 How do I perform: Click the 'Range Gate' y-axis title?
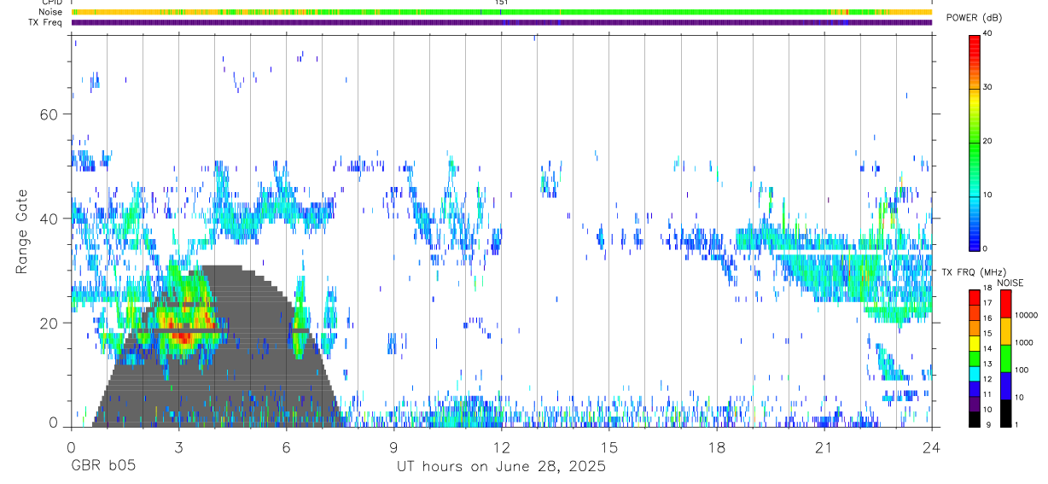click(22, 231)
